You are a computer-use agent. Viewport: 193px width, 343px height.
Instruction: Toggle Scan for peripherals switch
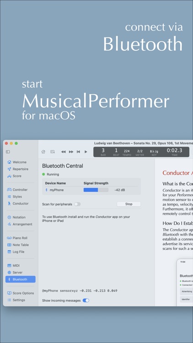pos(77,204)
